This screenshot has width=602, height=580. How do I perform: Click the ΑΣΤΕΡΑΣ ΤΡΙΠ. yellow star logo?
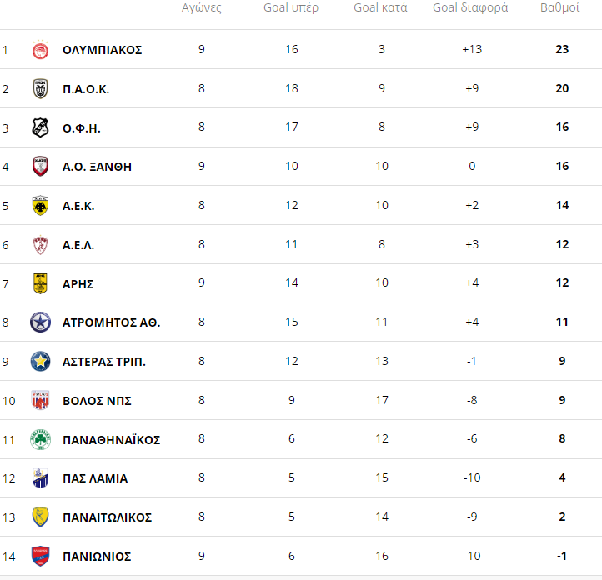tap(40, 362)
